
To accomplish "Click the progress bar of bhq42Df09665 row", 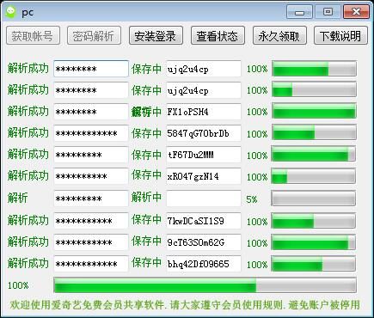I will (x=314, y=264).
